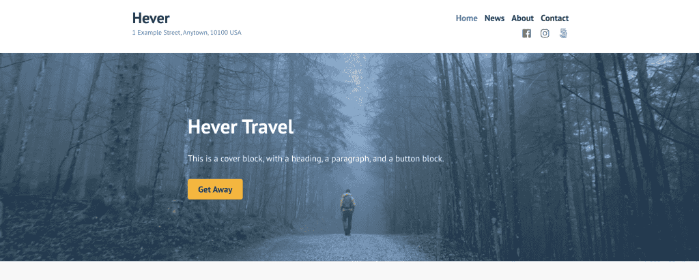Select About in the navigation menu
Screen dimensions: 699x280
tap(522, 18)
